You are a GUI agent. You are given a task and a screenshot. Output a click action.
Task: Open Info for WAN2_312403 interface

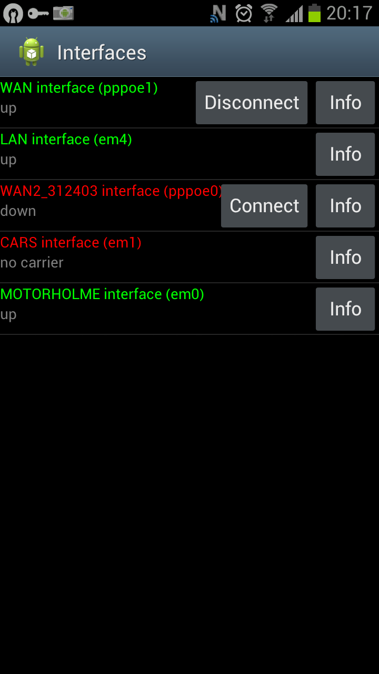[345, 206]
